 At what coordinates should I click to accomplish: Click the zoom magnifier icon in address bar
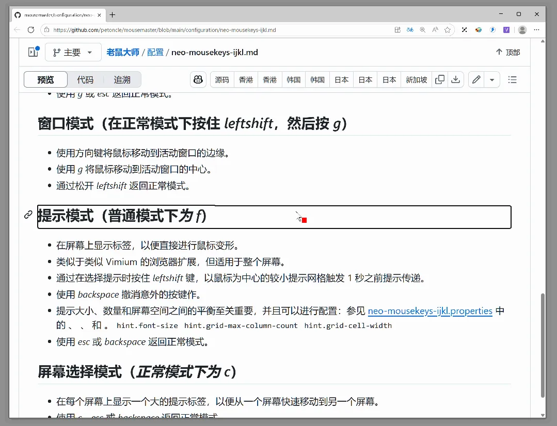coord(422,30)
